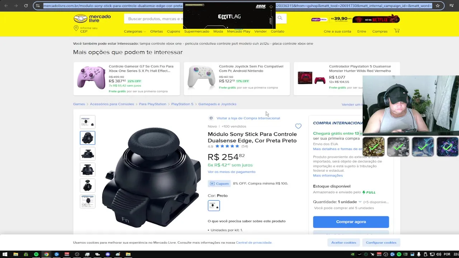Open Ver os meios de pagamento
The width and height of the screenshot is (459, 258).
(231, 172)
